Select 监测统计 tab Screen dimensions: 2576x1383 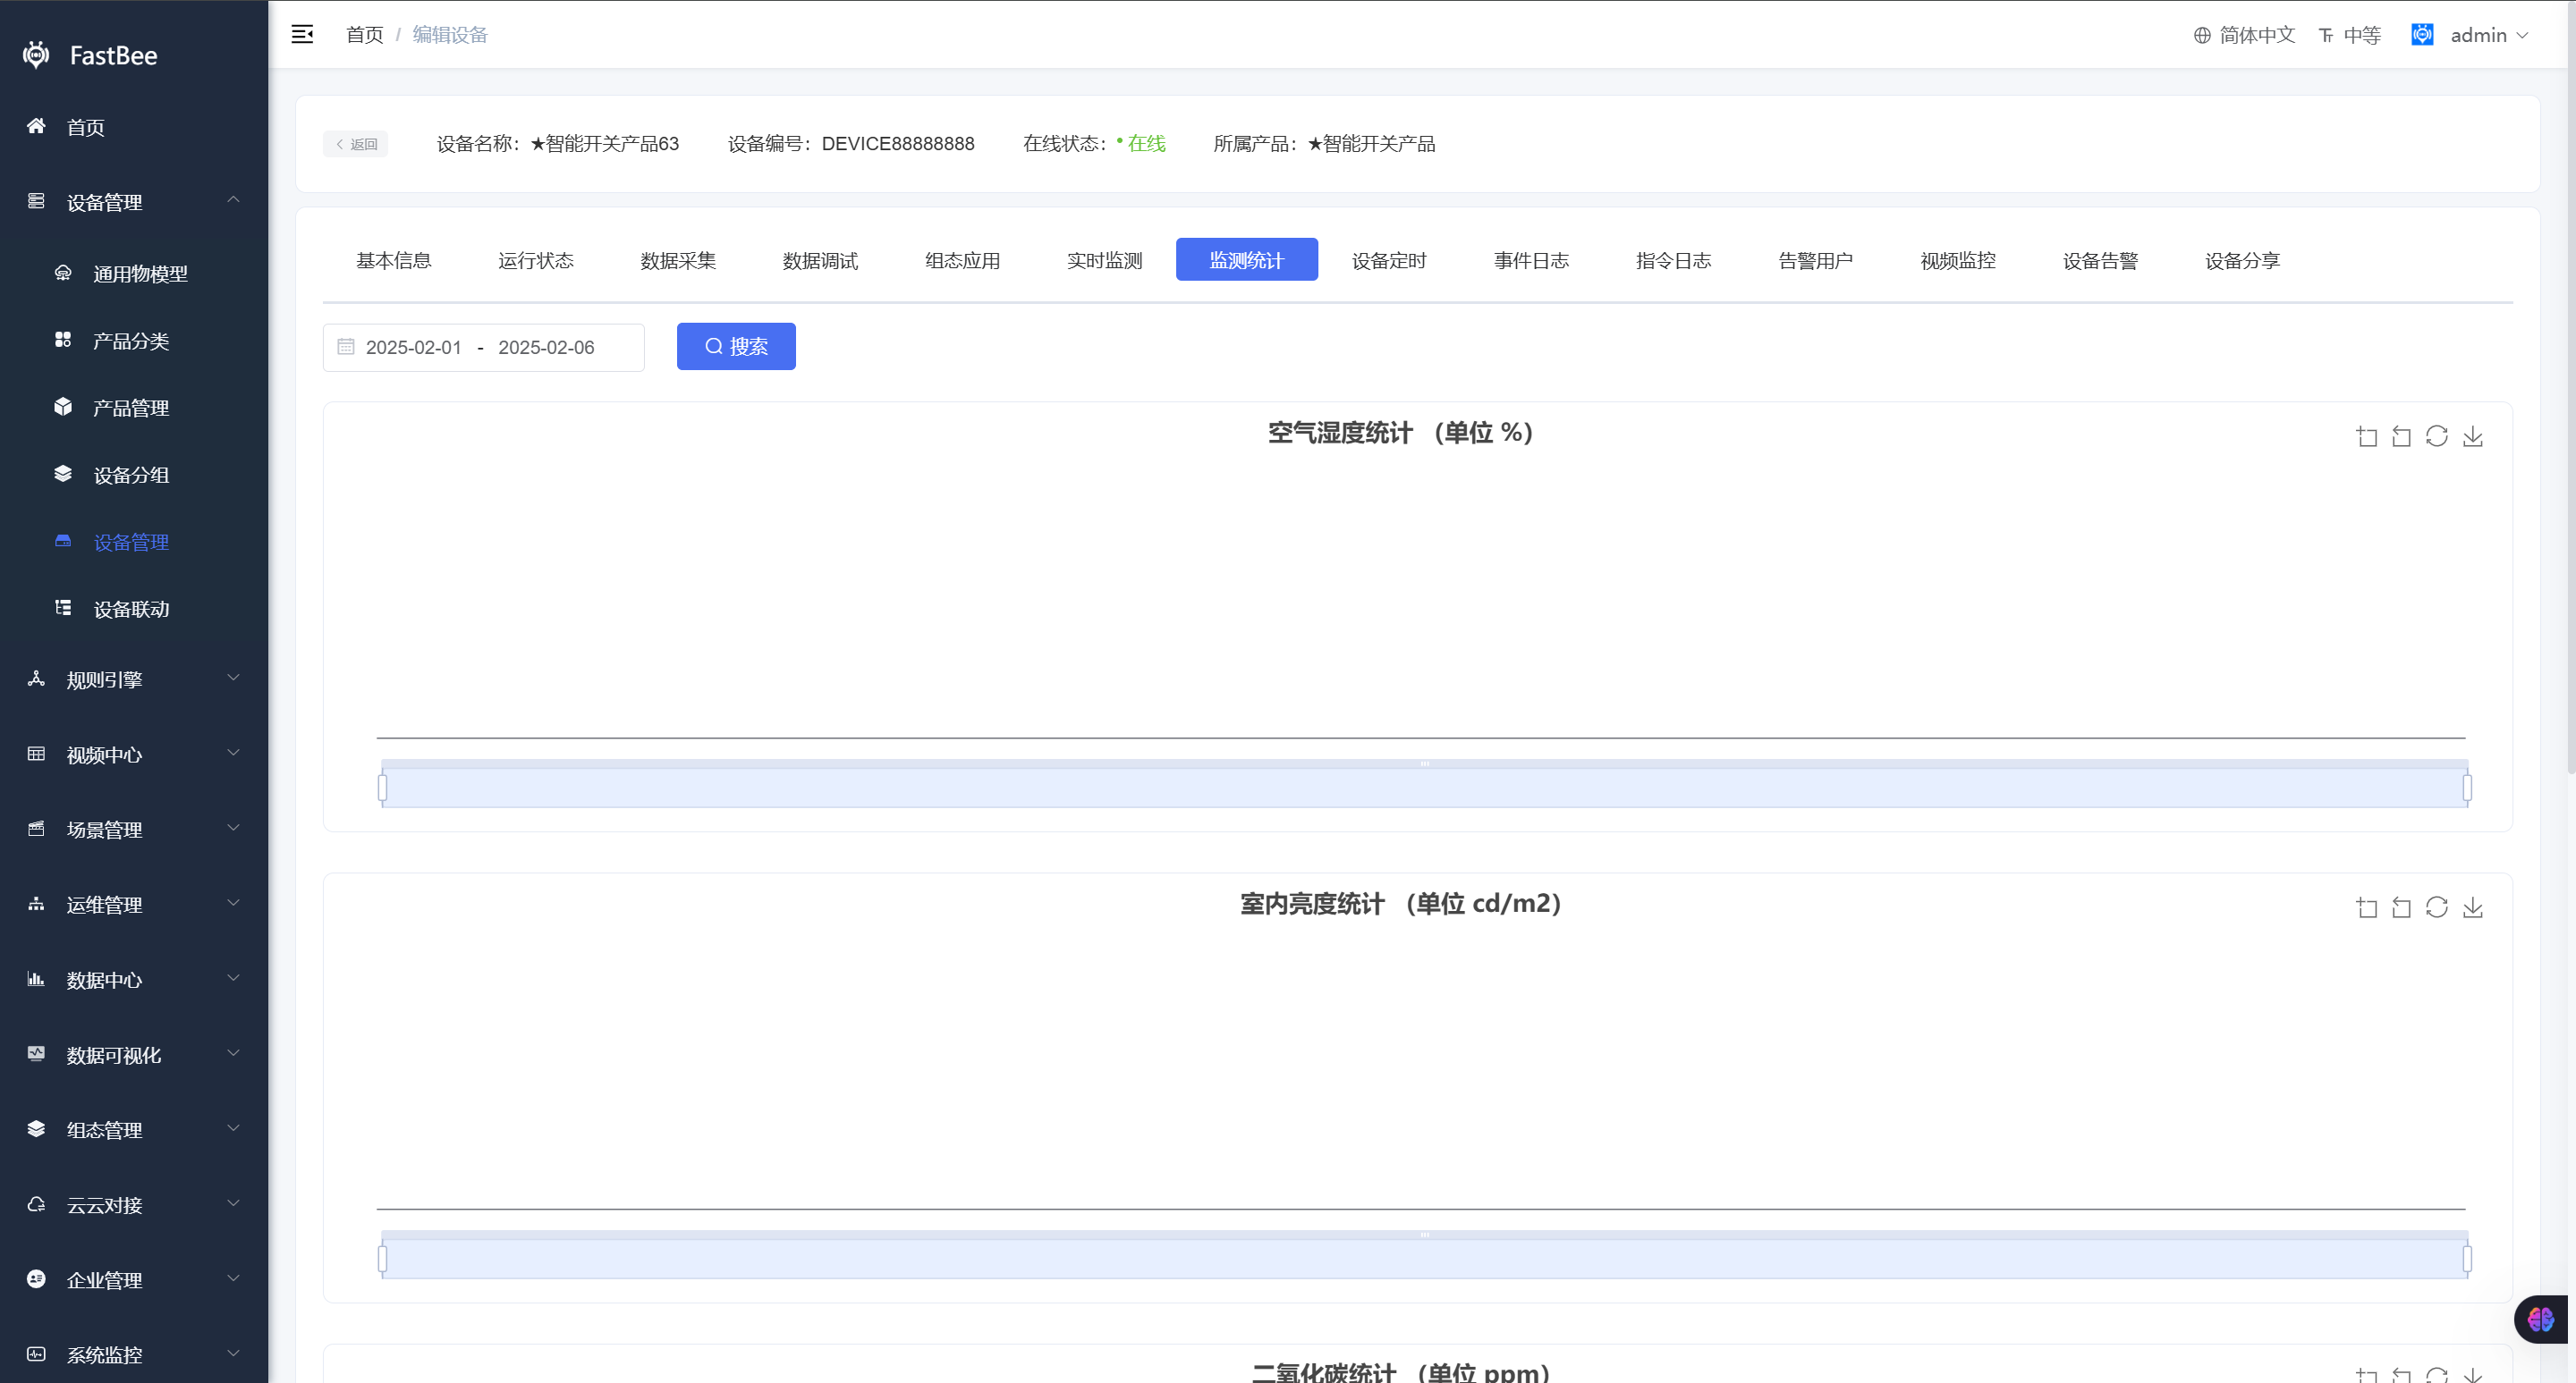point(1247,260)
